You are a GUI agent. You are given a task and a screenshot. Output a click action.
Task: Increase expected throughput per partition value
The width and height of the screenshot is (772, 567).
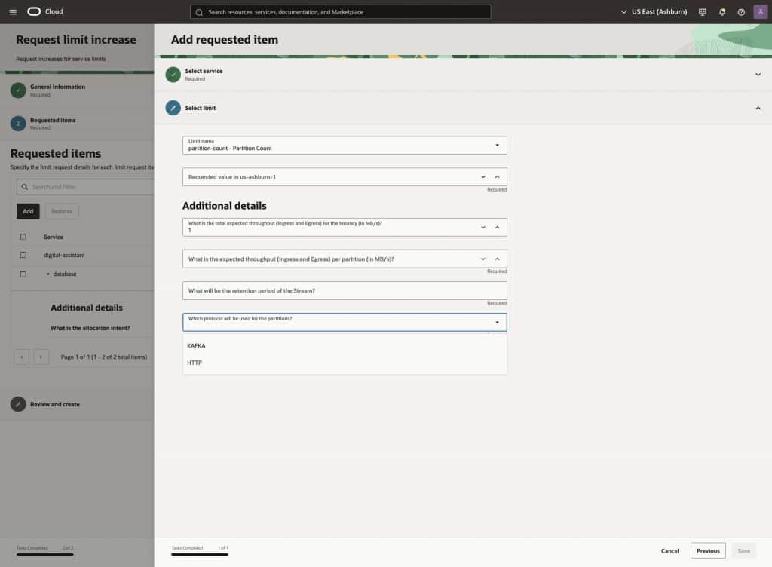tap(498, 259)
